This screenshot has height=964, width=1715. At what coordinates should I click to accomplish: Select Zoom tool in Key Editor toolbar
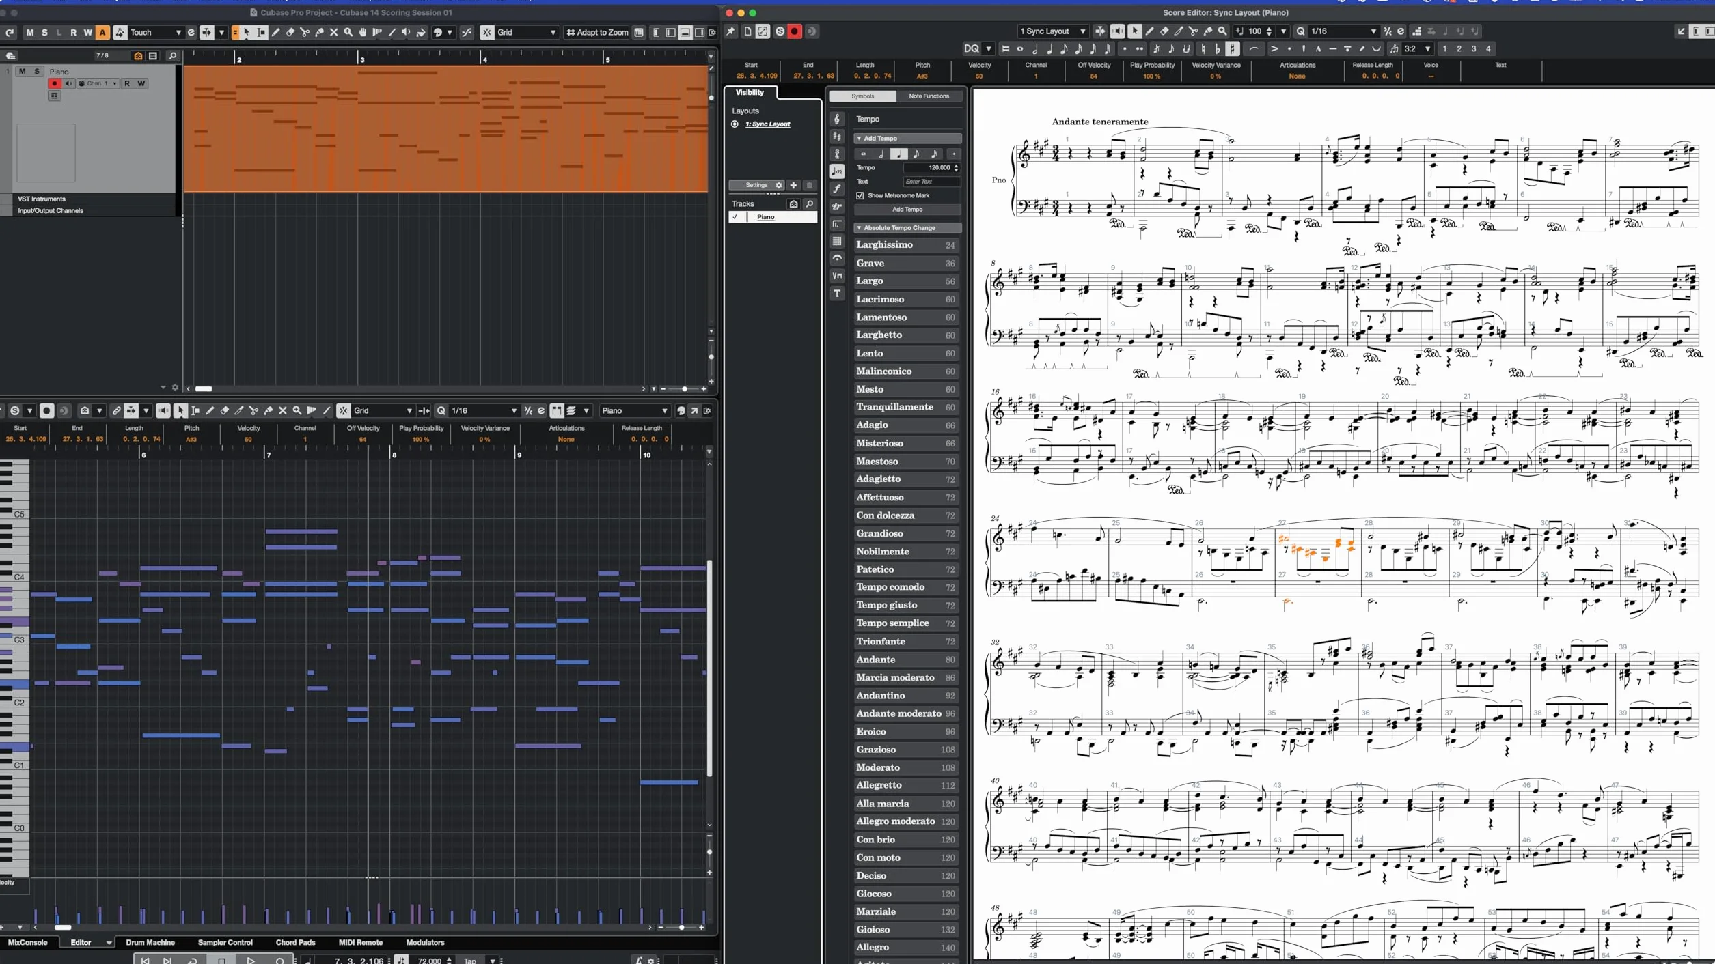pos(297,411)
